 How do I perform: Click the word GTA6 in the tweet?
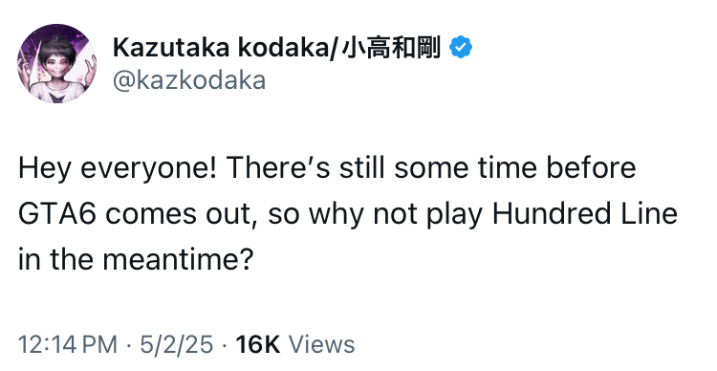click(x=57, y=213)
